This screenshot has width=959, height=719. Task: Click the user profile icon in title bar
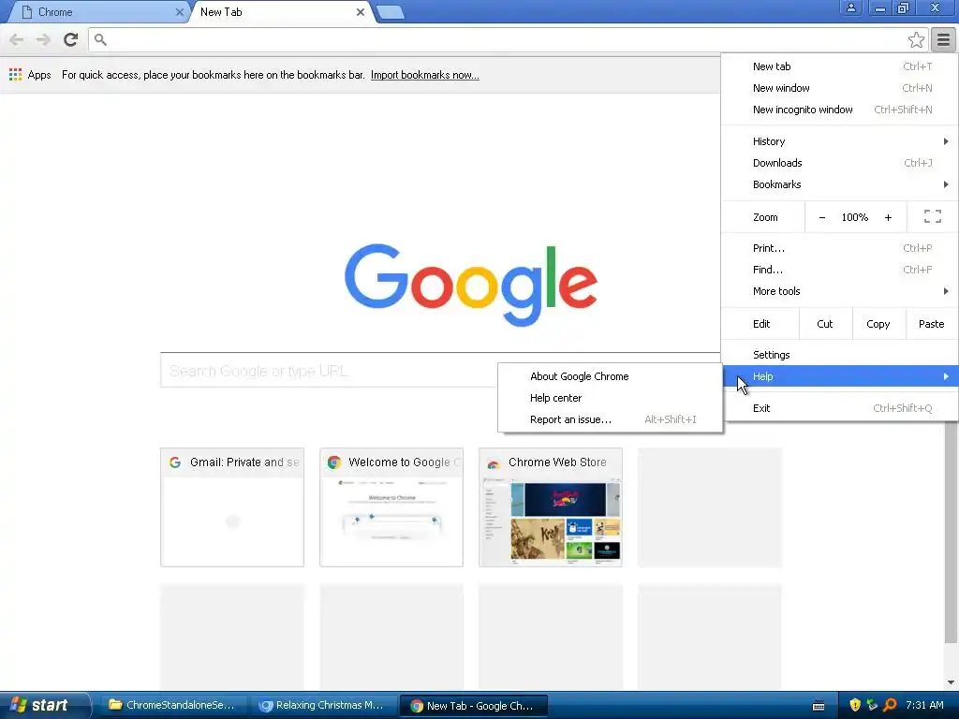click(x=850, y=7)
